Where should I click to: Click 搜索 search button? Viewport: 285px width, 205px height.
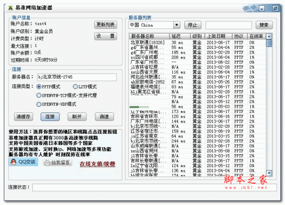[264, 25]
